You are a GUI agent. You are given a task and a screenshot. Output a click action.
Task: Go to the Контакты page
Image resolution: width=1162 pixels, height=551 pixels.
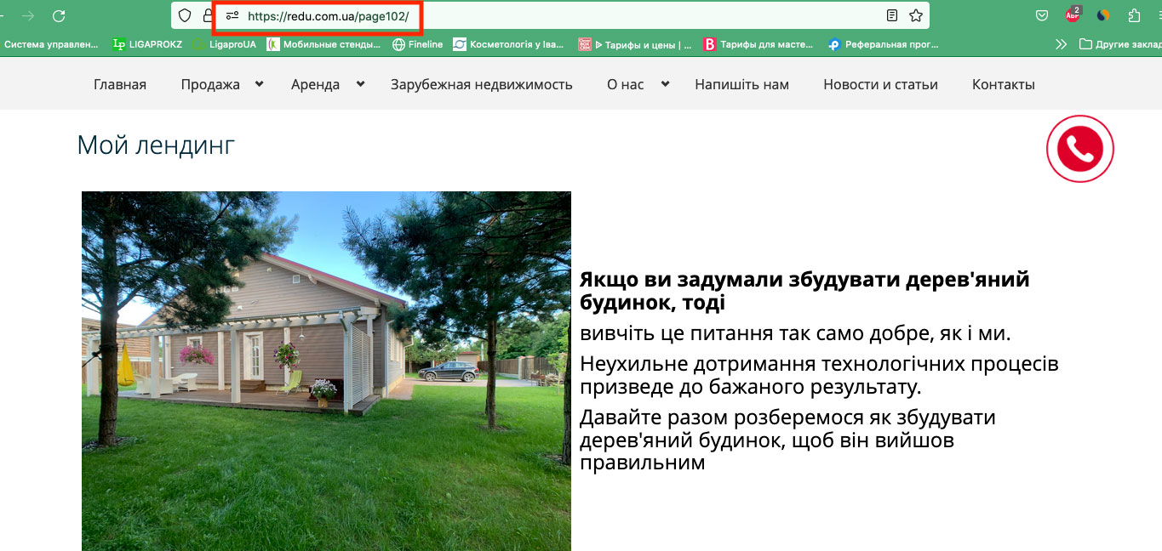tap(1003, 84)
